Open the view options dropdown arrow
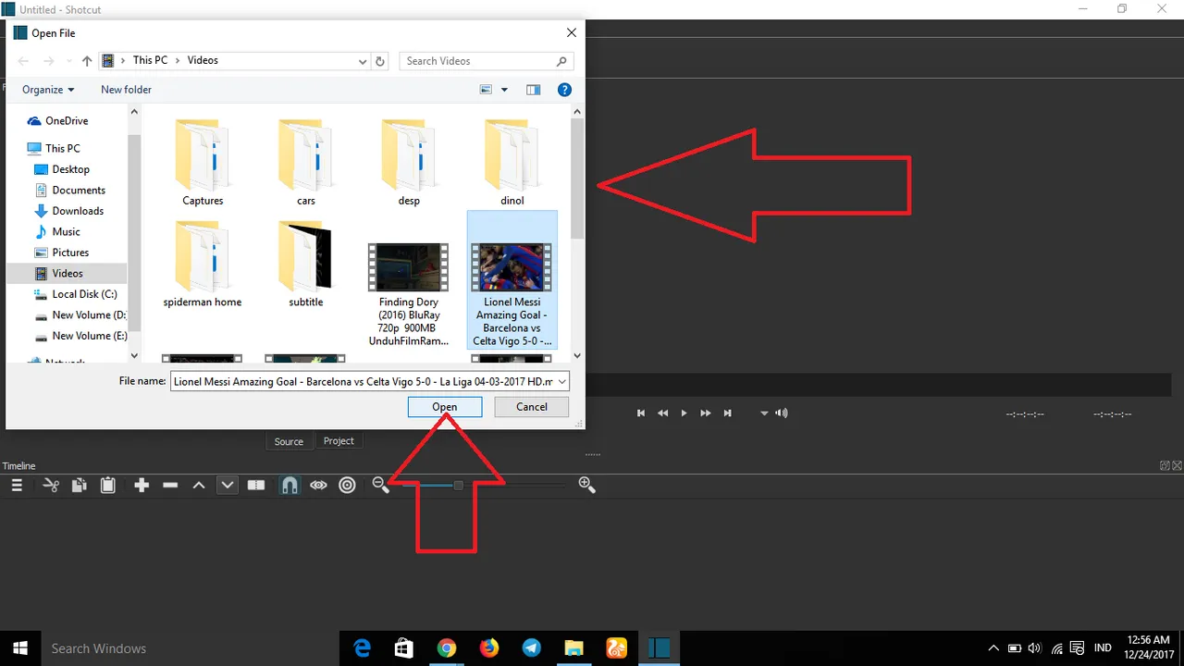Viewport: 1184px width, 666px height. coord(504,90)
